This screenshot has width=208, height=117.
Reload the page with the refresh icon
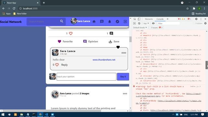[x=14, y=8]
